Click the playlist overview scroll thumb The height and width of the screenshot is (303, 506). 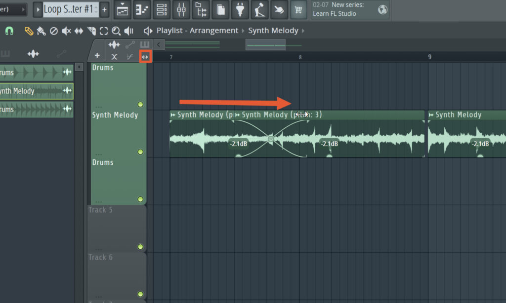265,45
